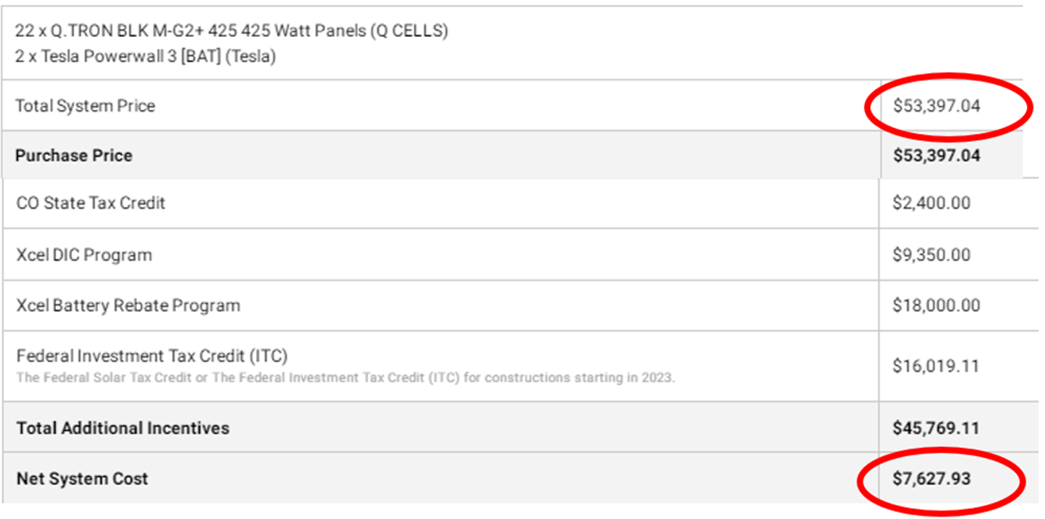Select the Federal Investment Tax Credit (ITC) label
This screenshot has height=519, width=1045.
pyautogui.click(x=151, y=356)
